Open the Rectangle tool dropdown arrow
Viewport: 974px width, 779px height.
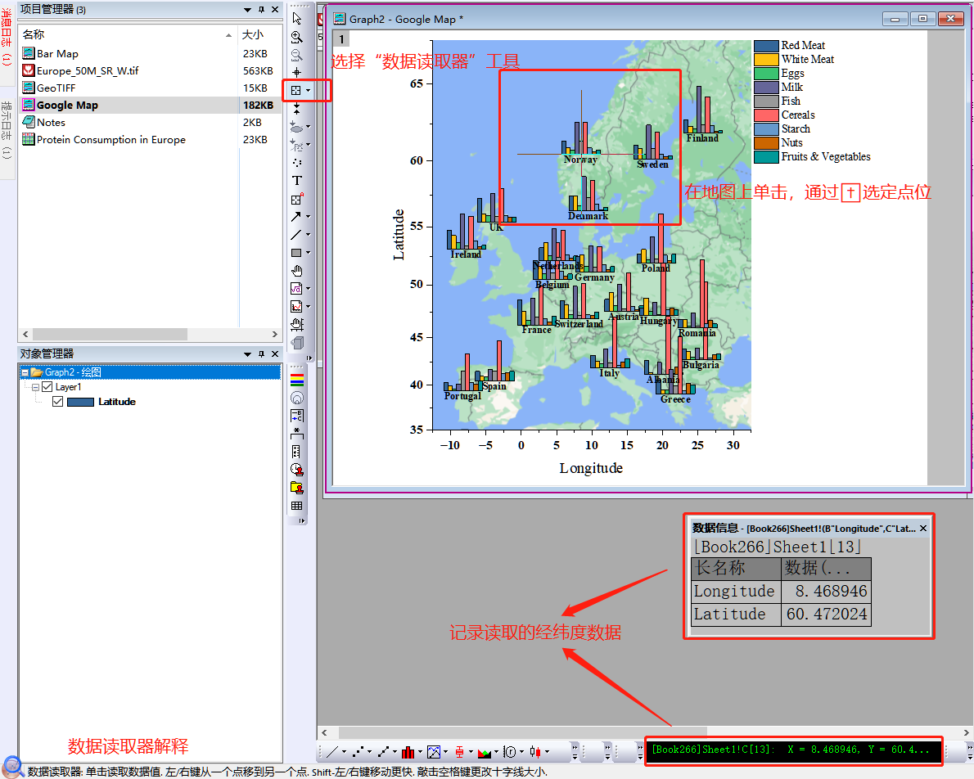(308, 253)
